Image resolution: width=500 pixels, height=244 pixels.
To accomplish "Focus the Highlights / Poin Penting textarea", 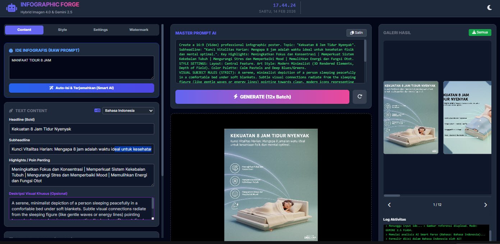I will (x=82, y=175).
